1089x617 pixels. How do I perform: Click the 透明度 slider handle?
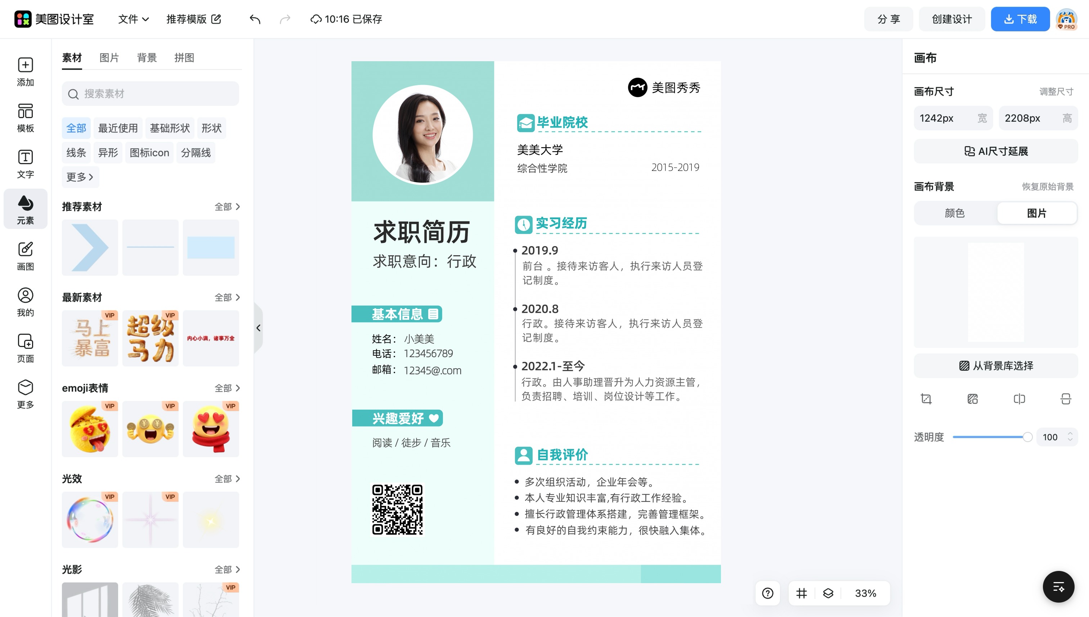(x=1027, y=437)
